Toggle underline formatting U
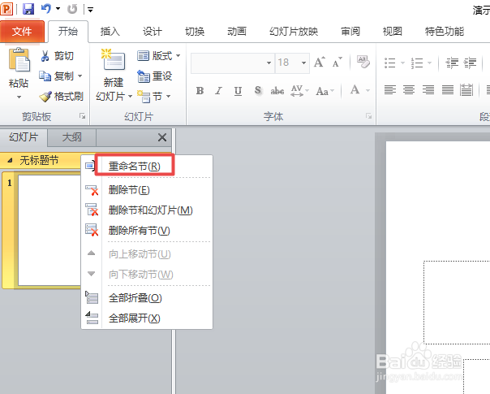 pyautogui.click(x=238, y=91)
